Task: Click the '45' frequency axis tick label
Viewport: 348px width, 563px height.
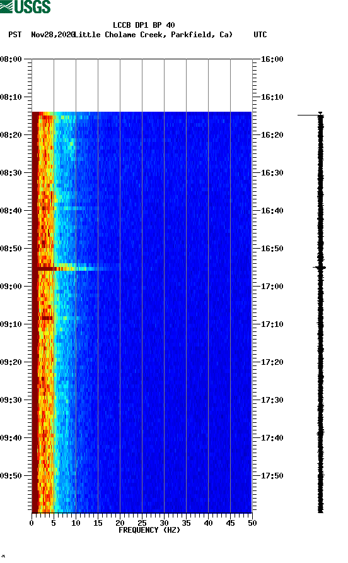Action: [x=230, y=523]
